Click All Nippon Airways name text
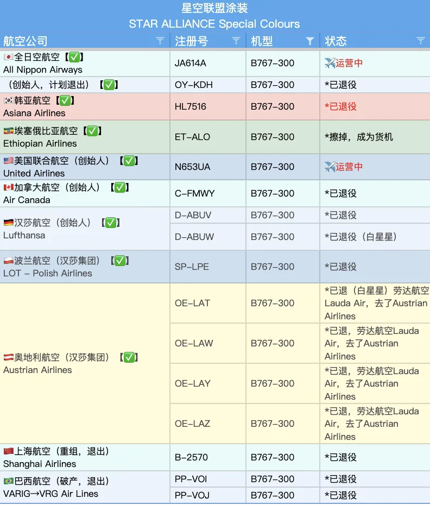Image resolution: width=430 pixels, height=505 pixels. [42, 70]
